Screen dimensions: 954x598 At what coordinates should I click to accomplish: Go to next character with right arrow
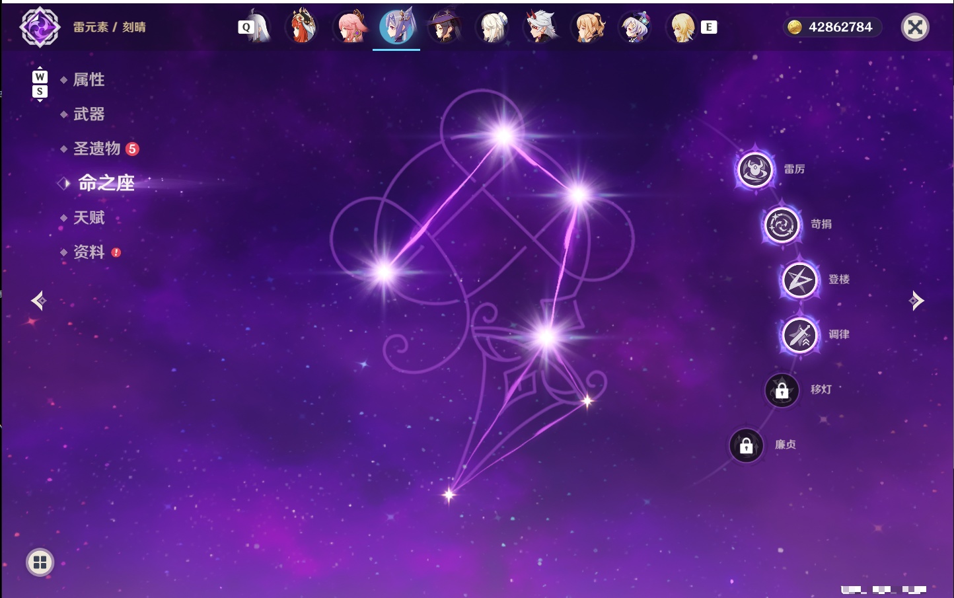[916, 301]
